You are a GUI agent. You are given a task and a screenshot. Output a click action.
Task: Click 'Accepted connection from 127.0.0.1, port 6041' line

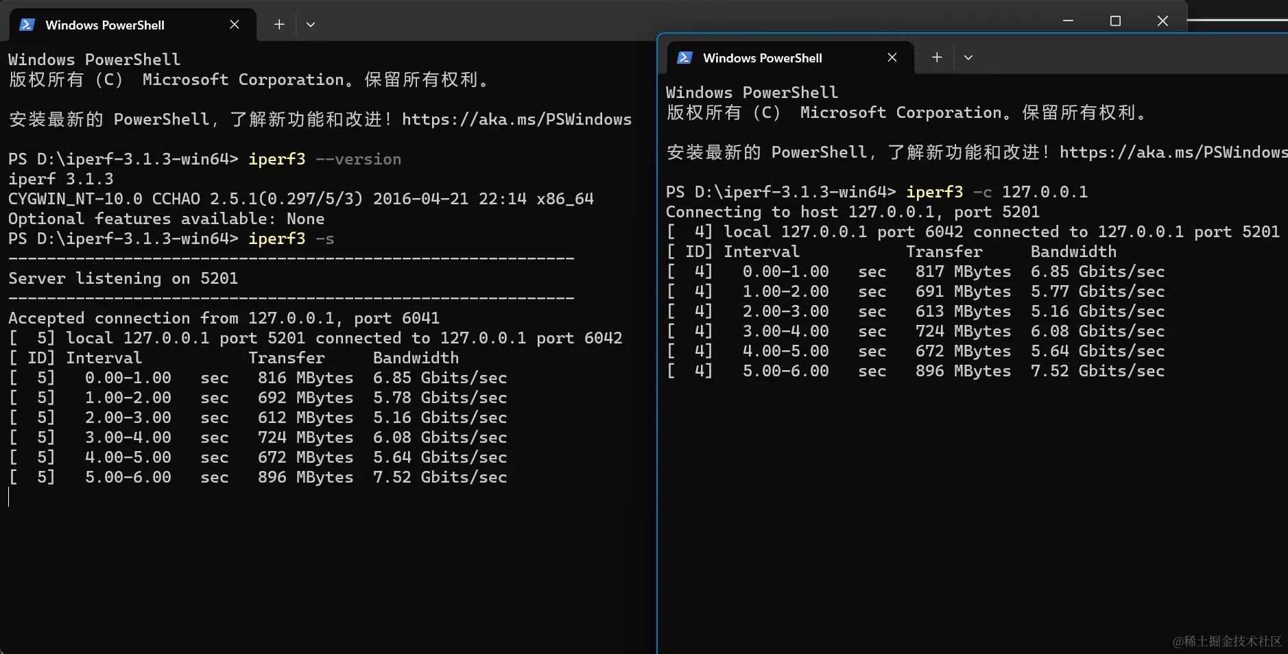[224, 318]
